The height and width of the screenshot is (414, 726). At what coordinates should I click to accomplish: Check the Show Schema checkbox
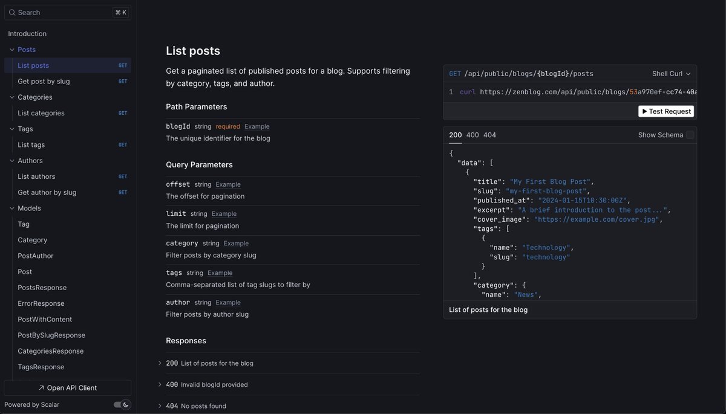[690, 135]
